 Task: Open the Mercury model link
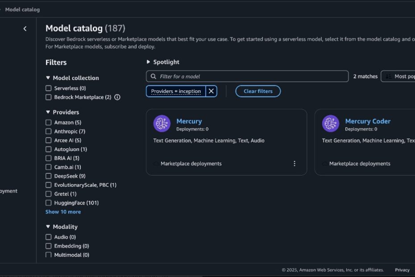pos(189,121)
